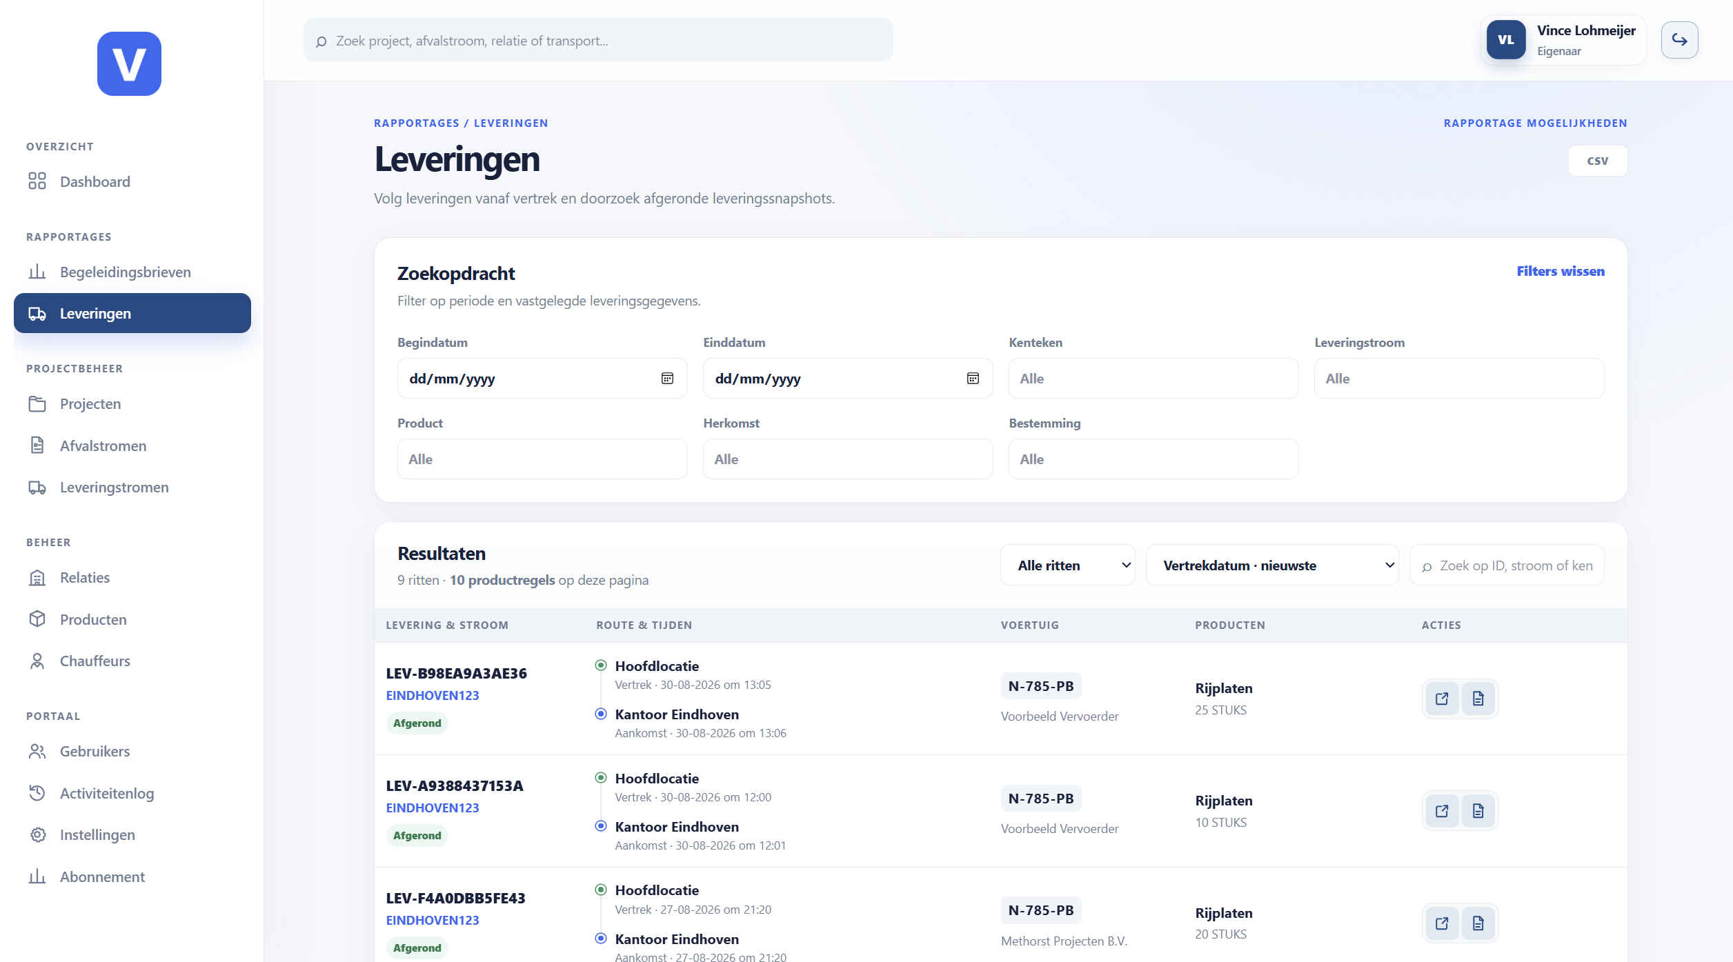The width and height of the screenshot is (1733, 962).
Task: Open the Kenteken filter field
Action: [1153, 379]
